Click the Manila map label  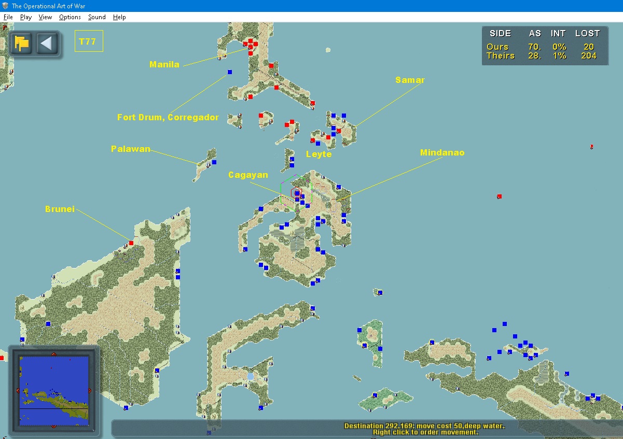click(164, 65)
